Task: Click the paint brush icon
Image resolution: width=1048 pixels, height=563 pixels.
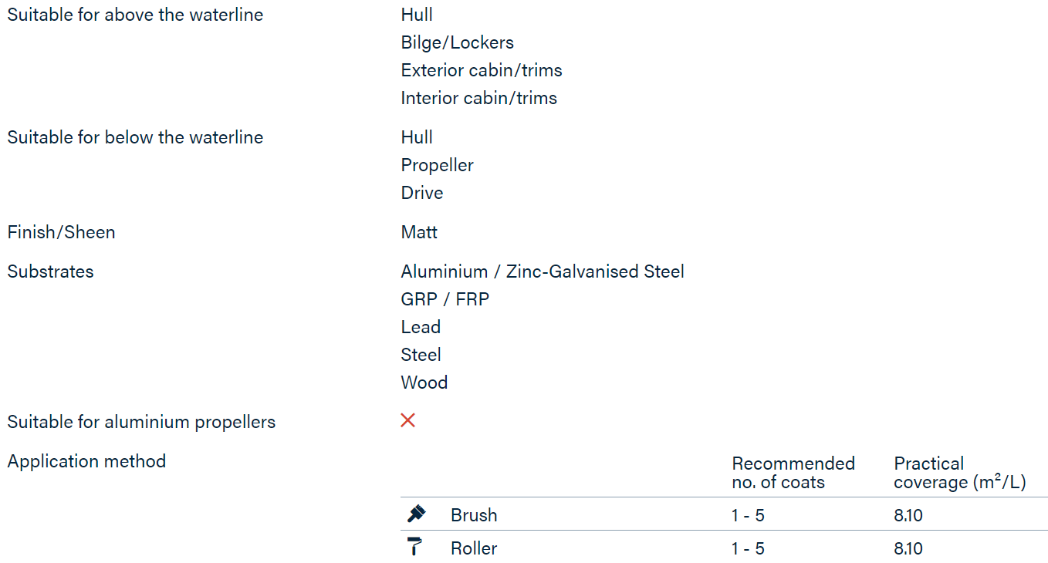Action: 416,514
